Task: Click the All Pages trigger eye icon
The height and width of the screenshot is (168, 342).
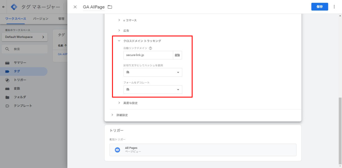Action: click(117, 150)
